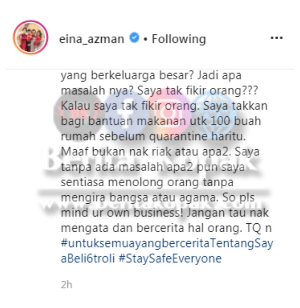
Task: Toggle the Following status button
Action: pyautogui.click(x=179, y=39)
